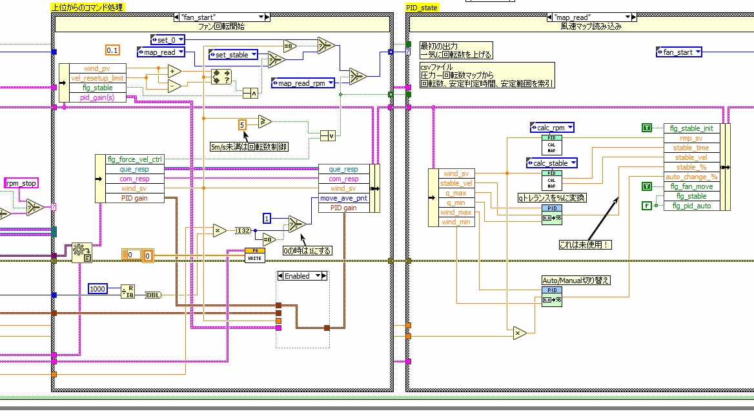754x416 pixels.
Task: Click the OR gate below the comparison node
Action: (x=328, y=136)
